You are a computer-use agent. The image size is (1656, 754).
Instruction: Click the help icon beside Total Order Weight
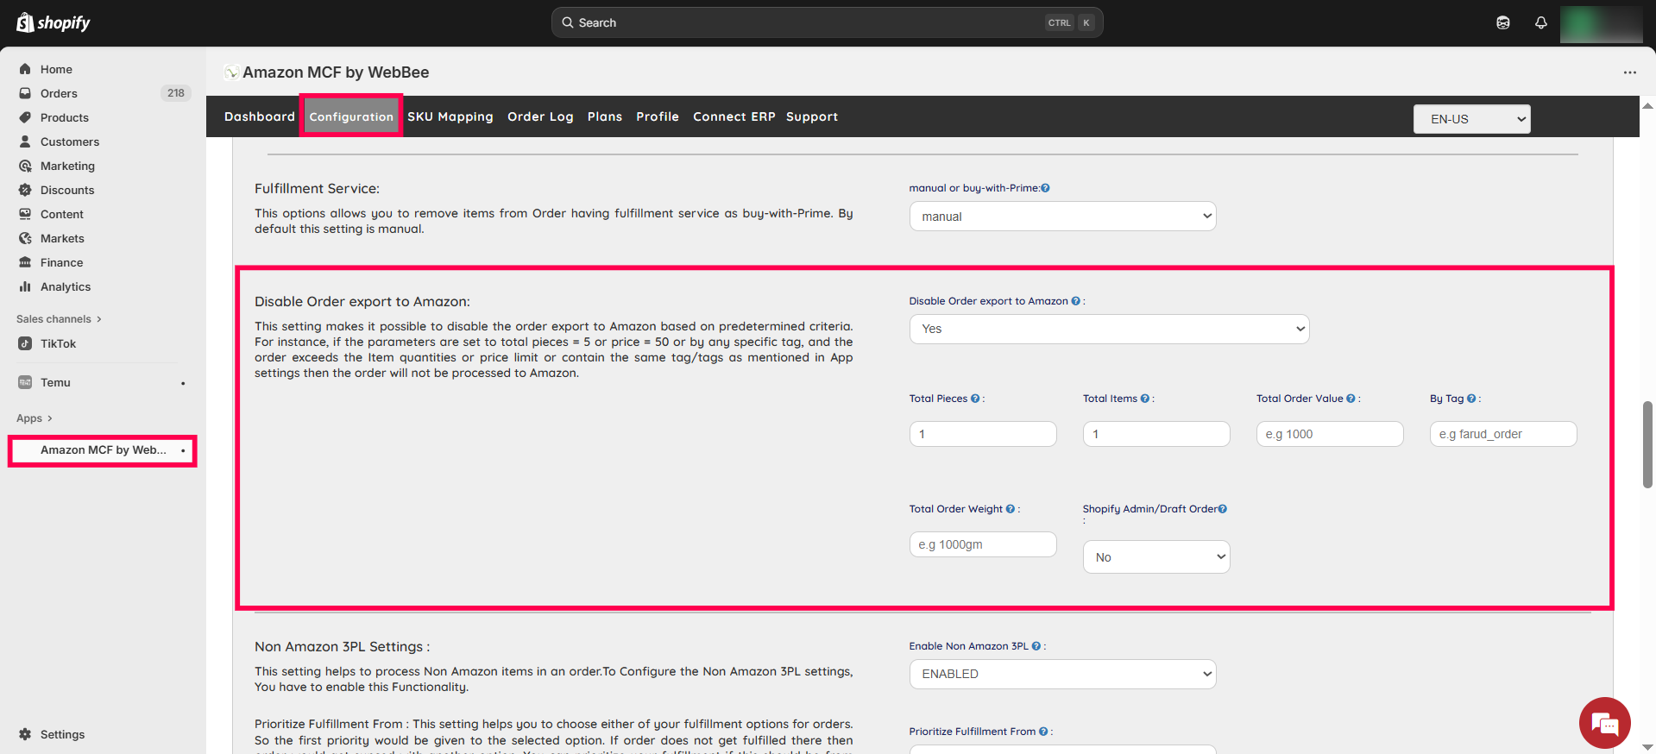[x=1011, y=509]
